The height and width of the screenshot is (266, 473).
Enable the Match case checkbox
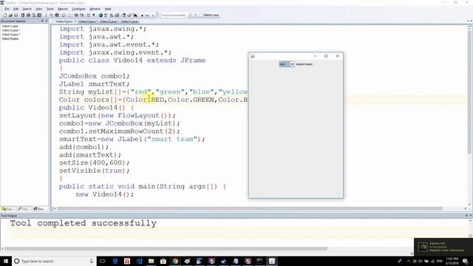click(x=200, y=15)
